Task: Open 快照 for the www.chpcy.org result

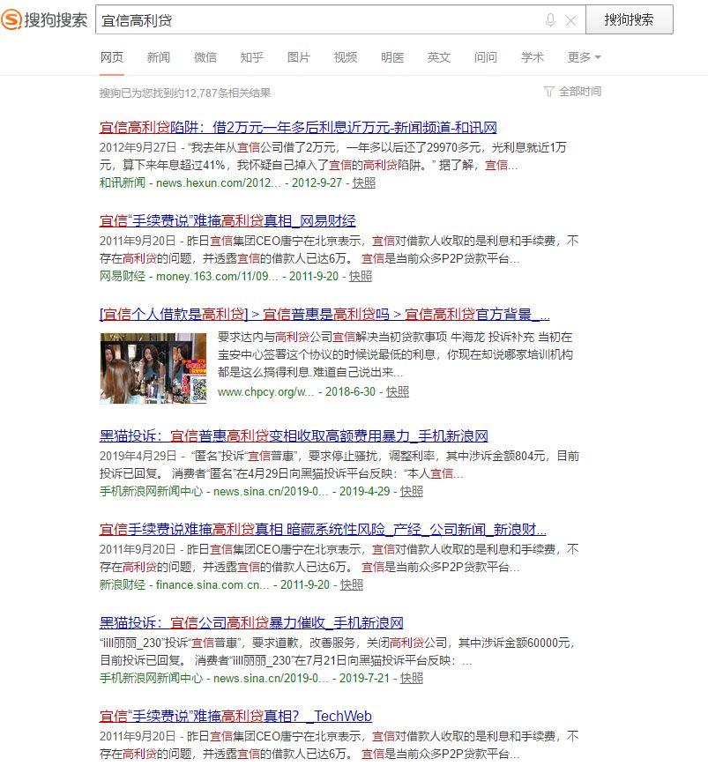Action: pos(398,391)
